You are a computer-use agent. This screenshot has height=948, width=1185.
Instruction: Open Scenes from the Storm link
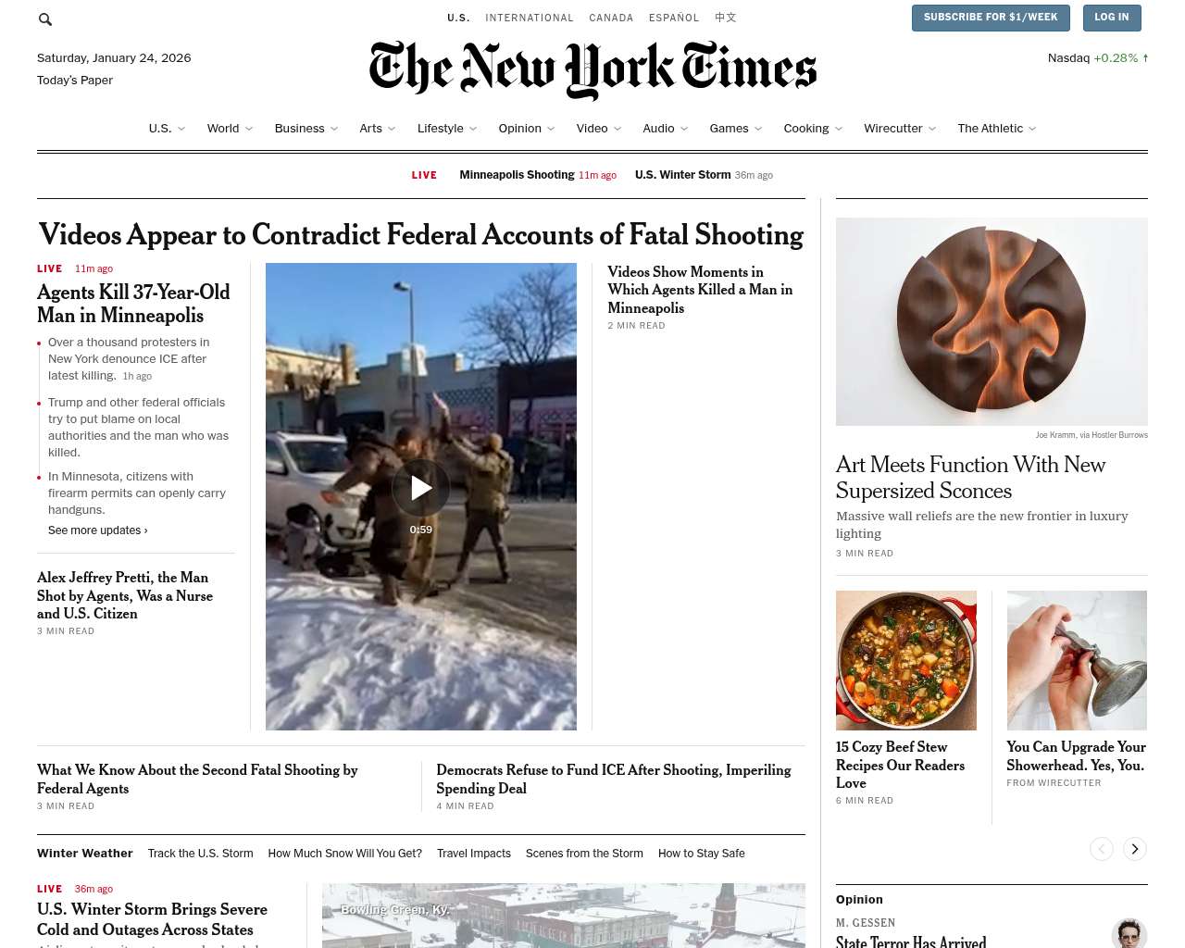[x=584, y=854]
